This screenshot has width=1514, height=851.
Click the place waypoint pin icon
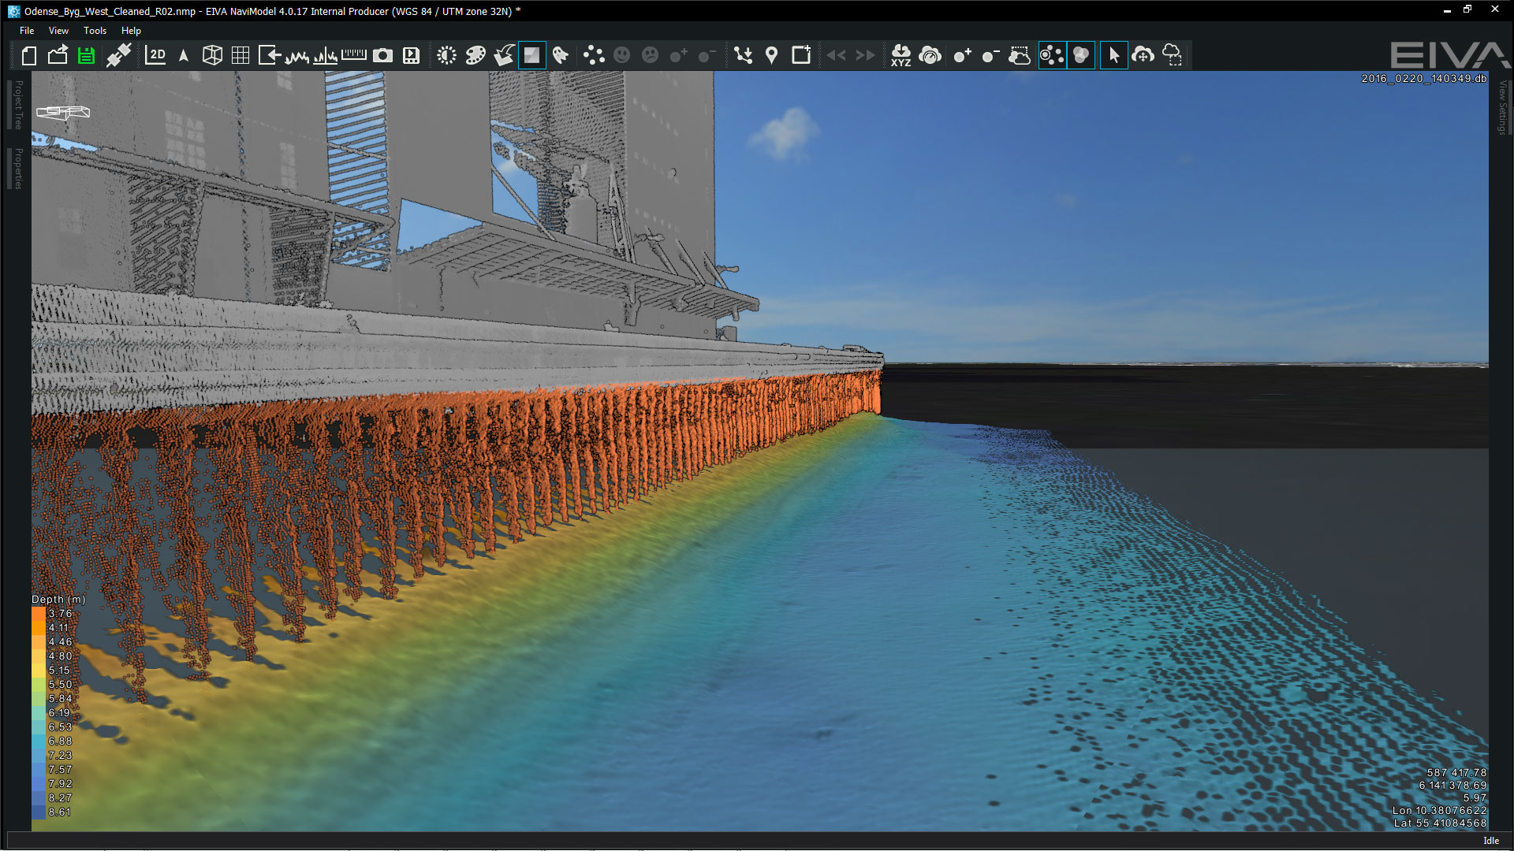(772, 55)
